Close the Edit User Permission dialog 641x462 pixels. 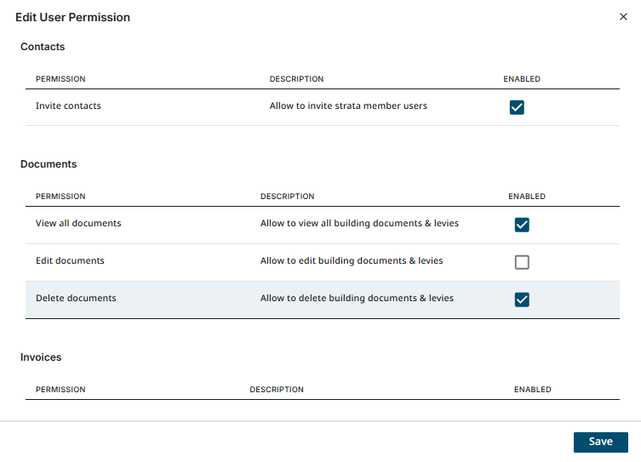coord(623,17)
